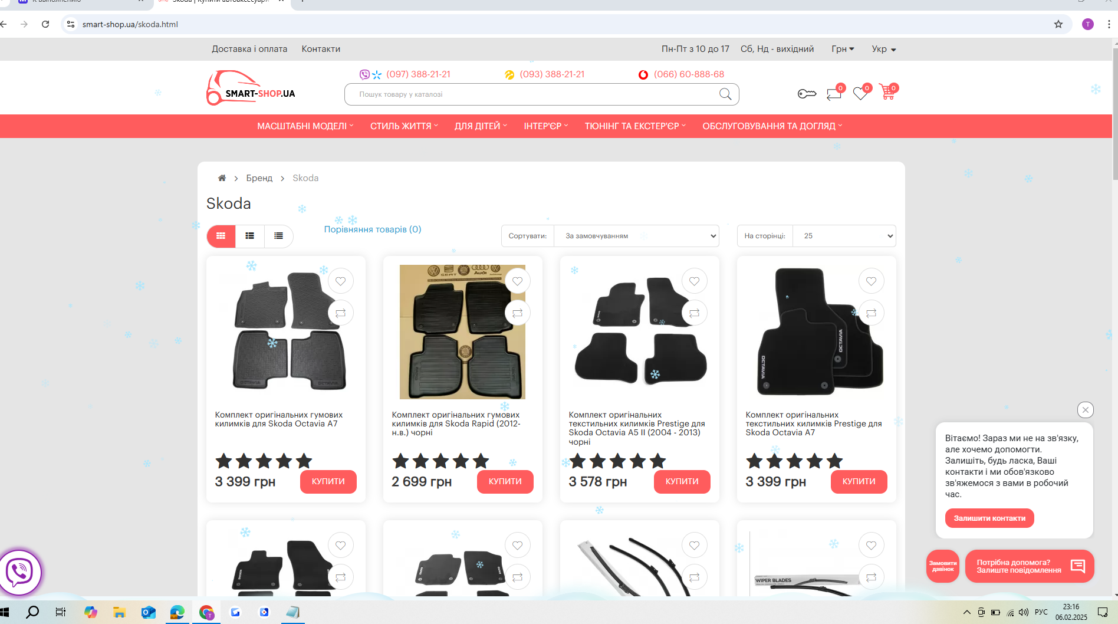This screenshot has height=624, width=1118.
Task: Click the search magnifier icon in catalog search
Action: [725, 94]
